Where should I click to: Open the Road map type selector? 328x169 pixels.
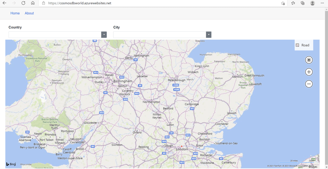point(304,45)
